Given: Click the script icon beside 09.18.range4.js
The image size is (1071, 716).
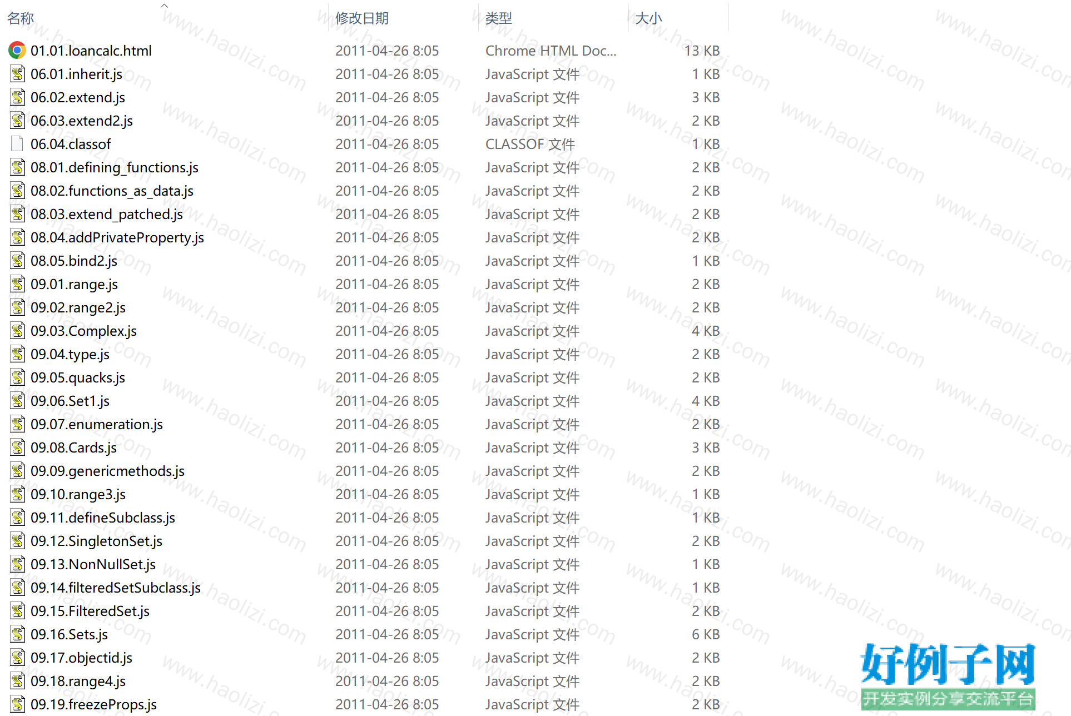Looking at the screenshot, I should click(x=18, y=681).
